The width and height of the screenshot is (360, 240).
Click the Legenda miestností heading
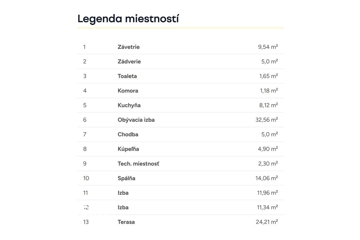click(x=128, y=19)
